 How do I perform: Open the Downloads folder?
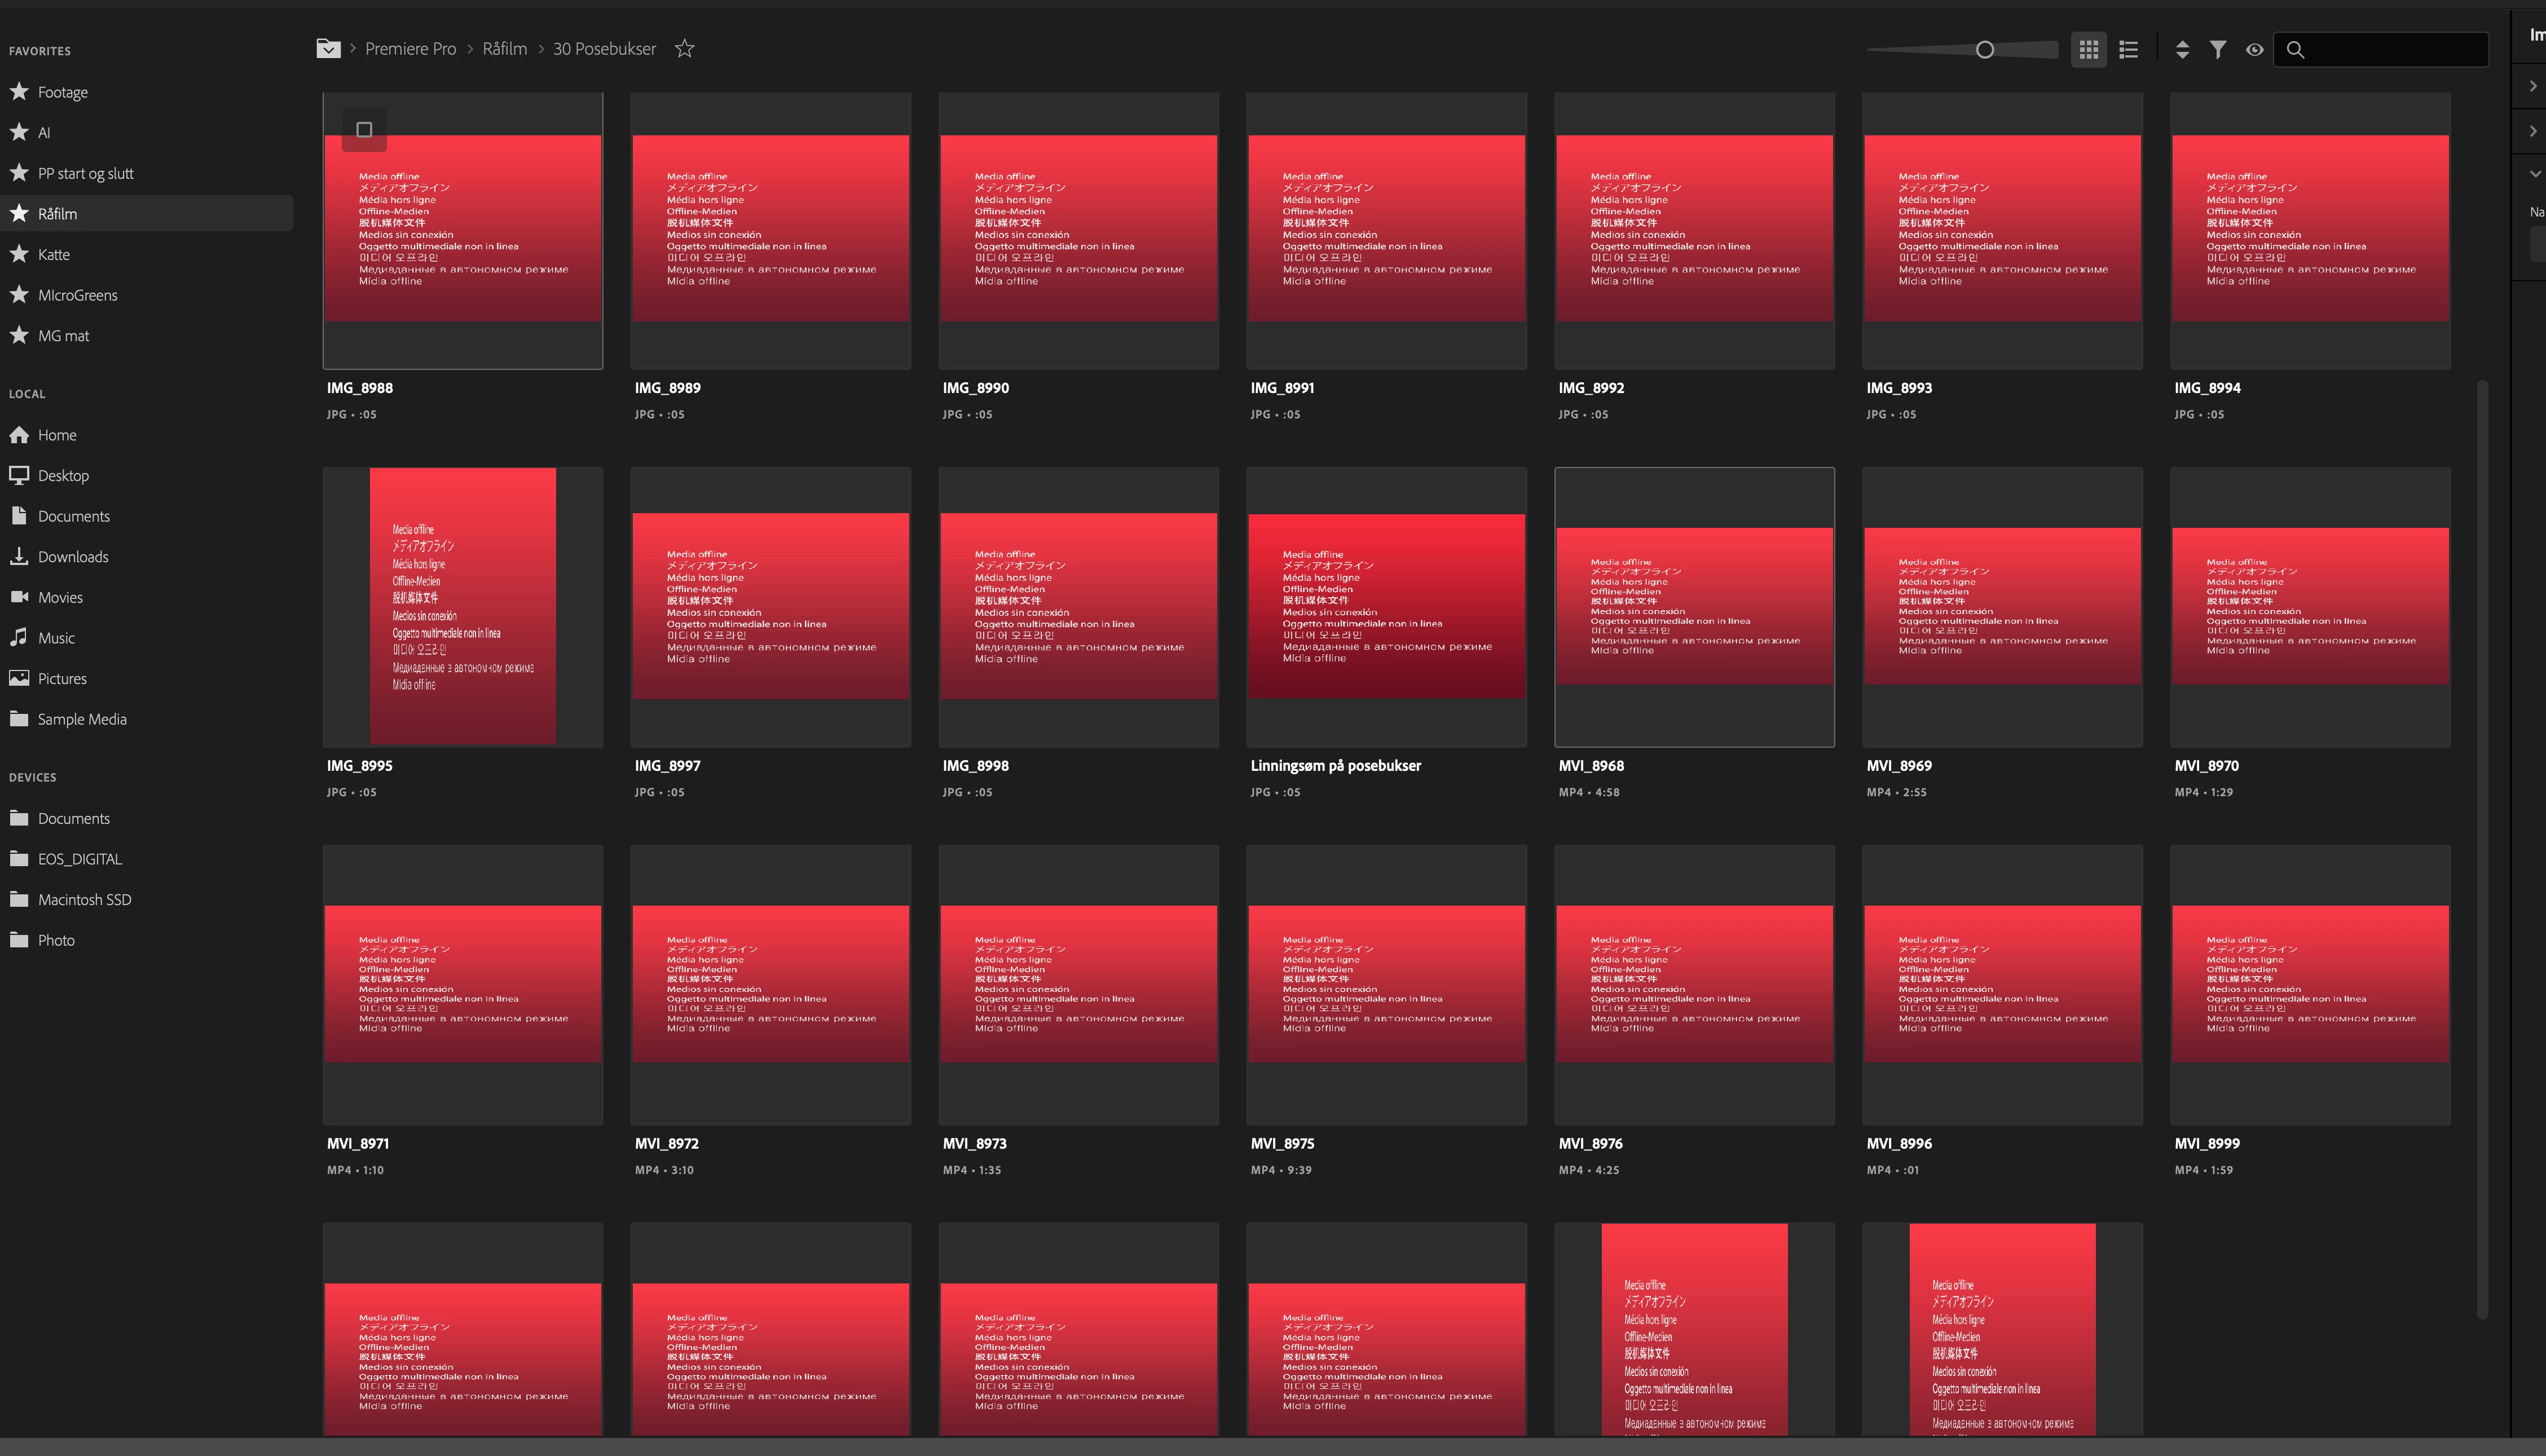coord(72,557)
